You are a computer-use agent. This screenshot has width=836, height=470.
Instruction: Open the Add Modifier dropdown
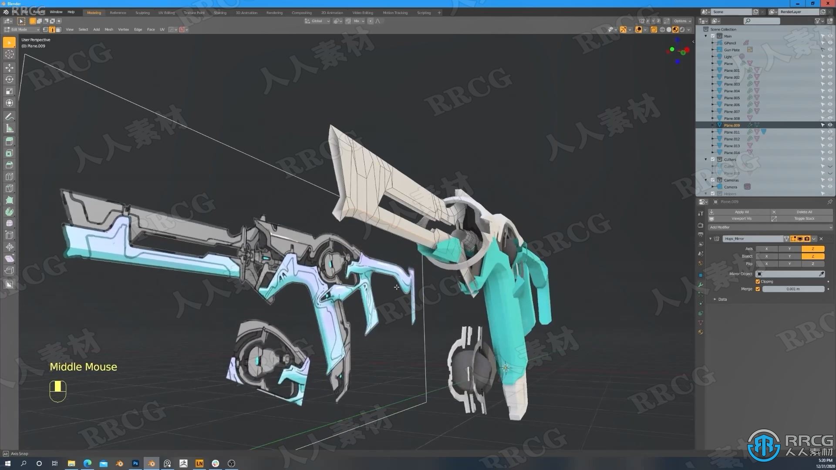pos(770,227)
